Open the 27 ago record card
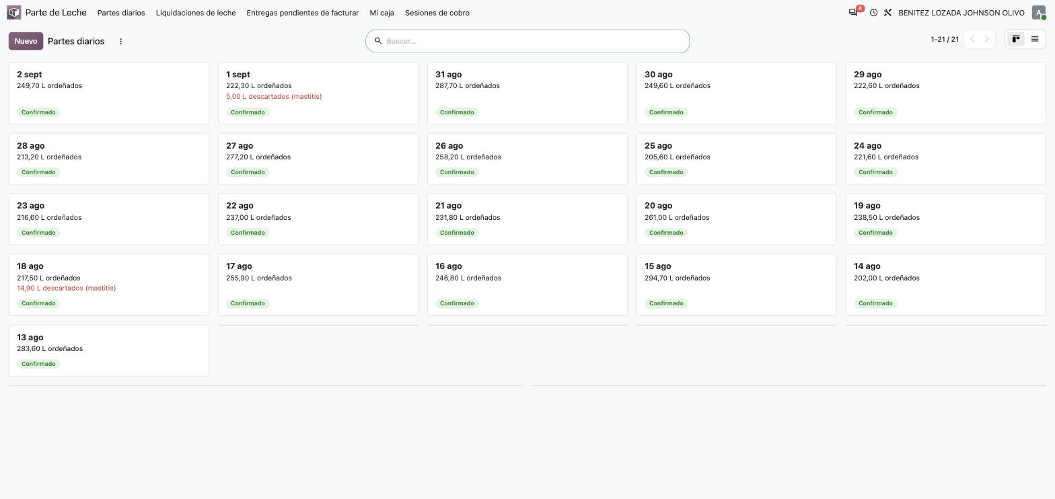This screenshot has width=1055, height=499. click(x=318, y=159)
